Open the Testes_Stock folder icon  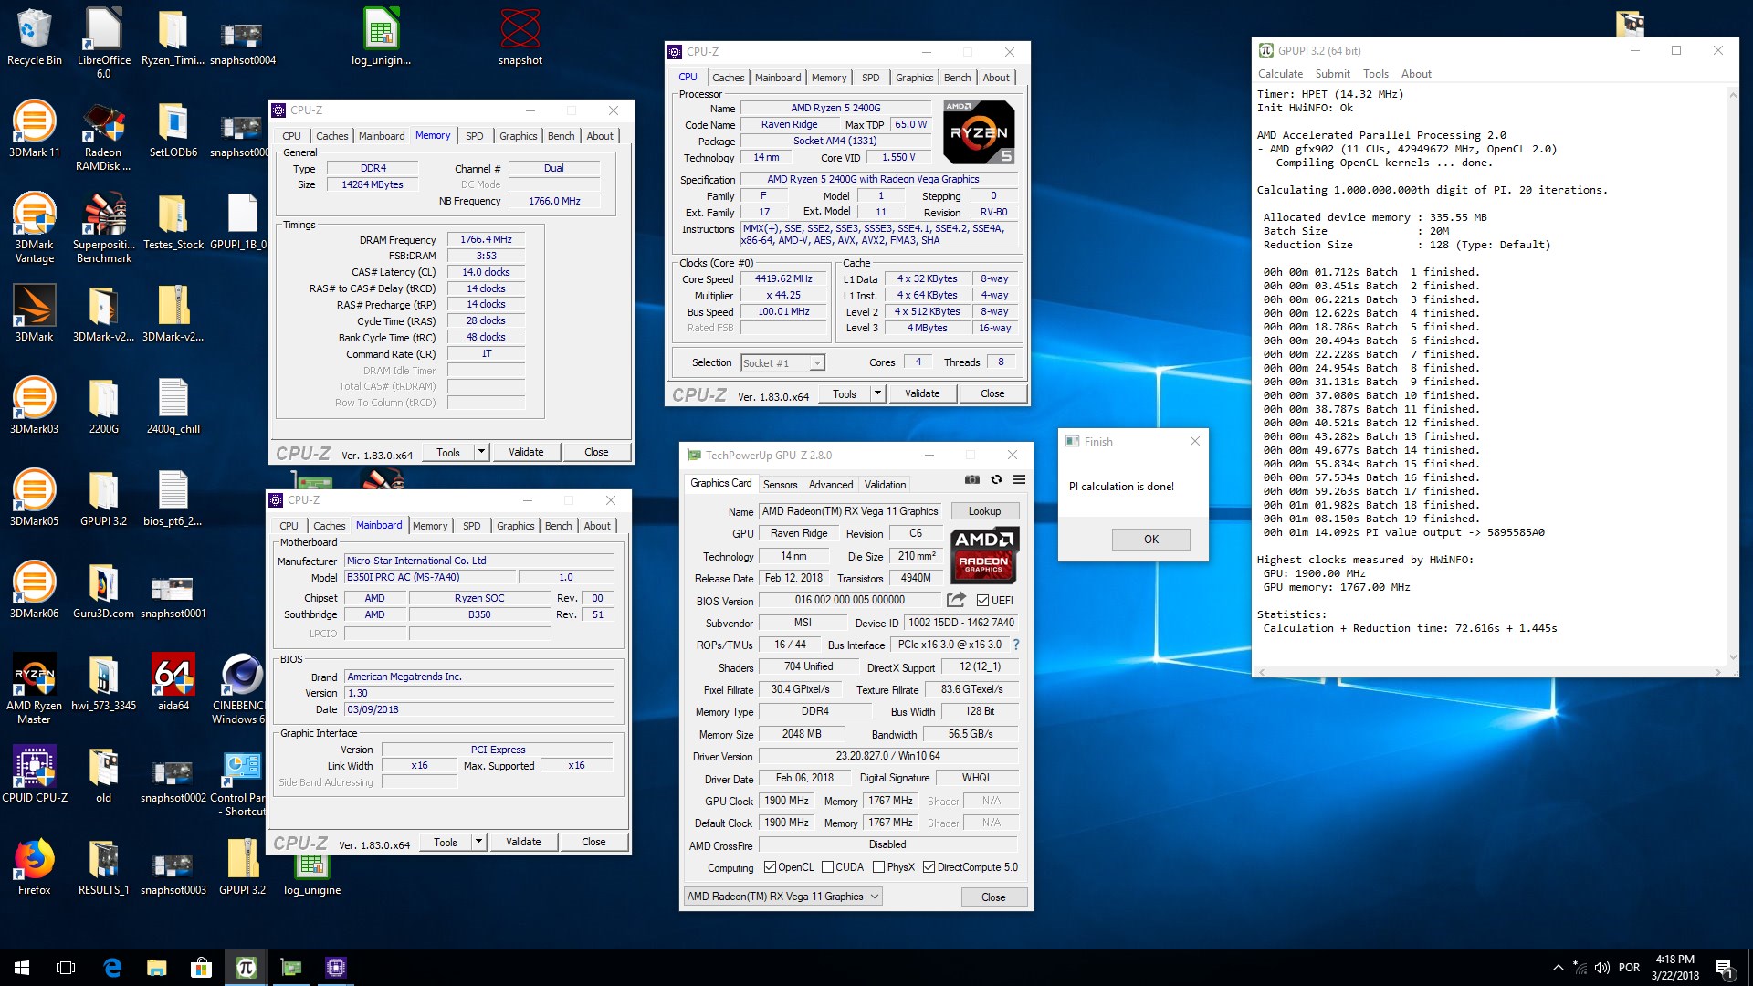[173, 222]
